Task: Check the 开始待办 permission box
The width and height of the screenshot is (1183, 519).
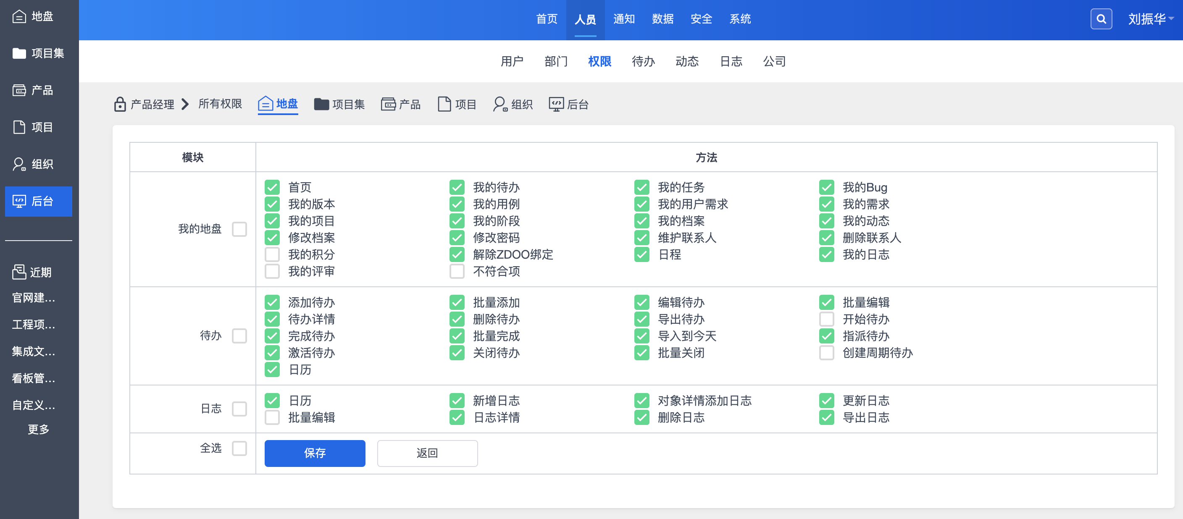Action: pos(826,319)
